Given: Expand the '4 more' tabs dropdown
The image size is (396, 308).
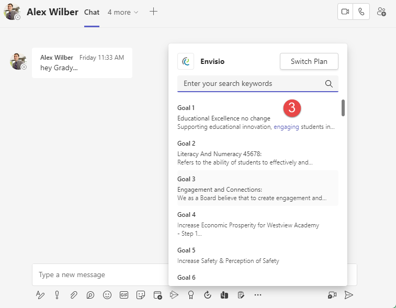Looking at the screenshot, I should pos(123,12).
